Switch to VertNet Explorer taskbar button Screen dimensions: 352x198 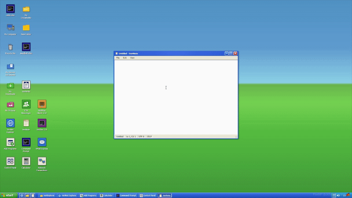point(67,195)
